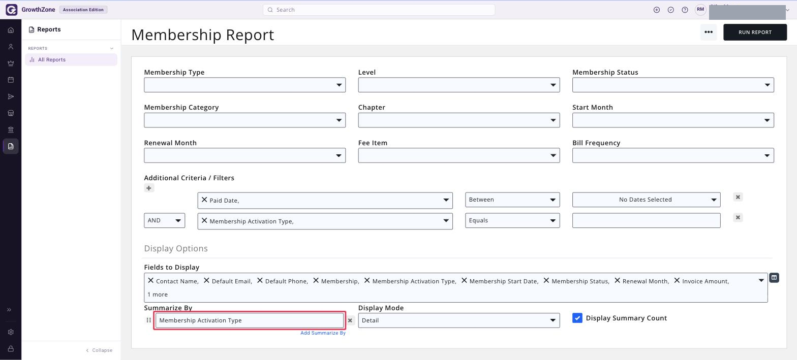
Task: Click the Reports panel heading
Action: [x=45, y=29]
